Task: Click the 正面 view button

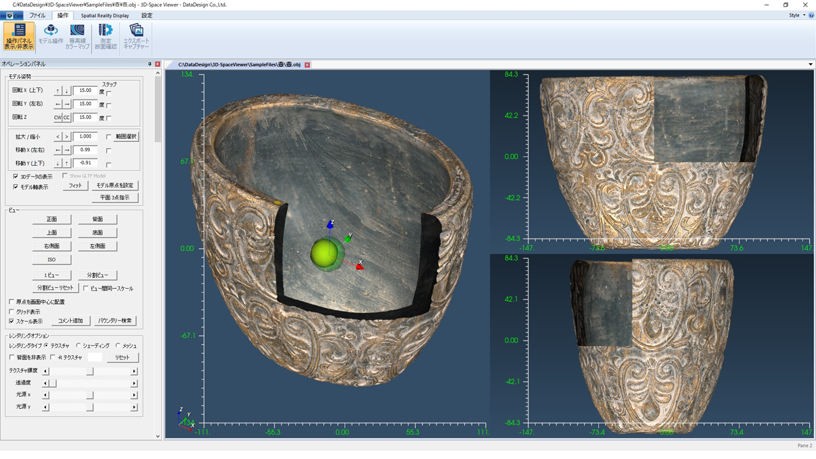Action: tap(52, 219)
